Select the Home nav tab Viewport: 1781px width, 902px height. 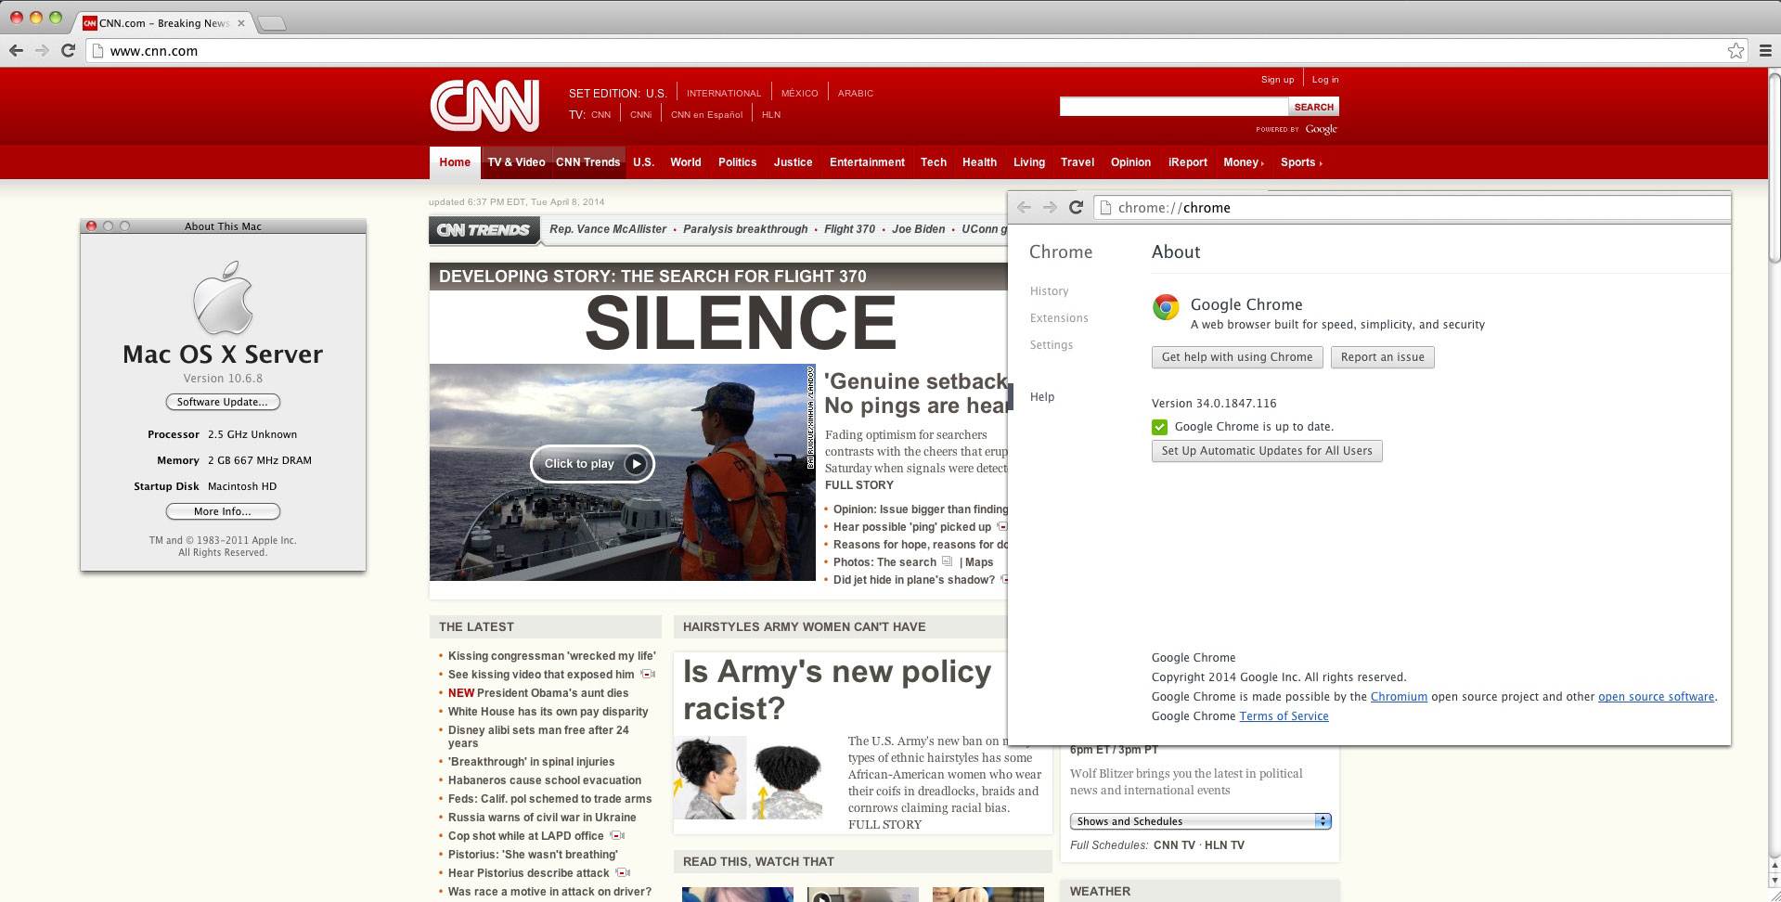pos(455,162)
